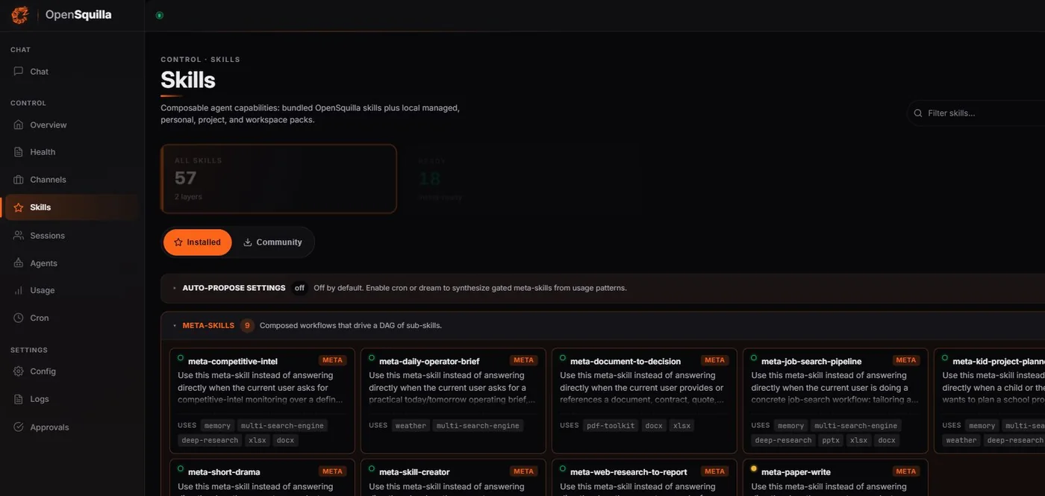
Task: Open Logs under Settings
Action: pos(72,399)
